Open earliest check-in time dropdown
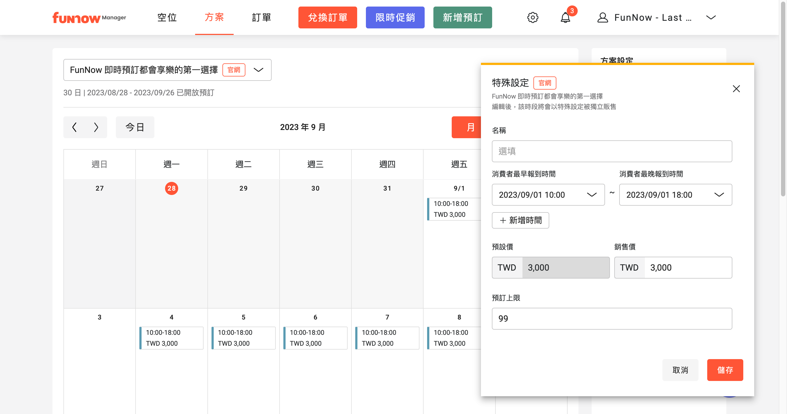 coord(548,195)
